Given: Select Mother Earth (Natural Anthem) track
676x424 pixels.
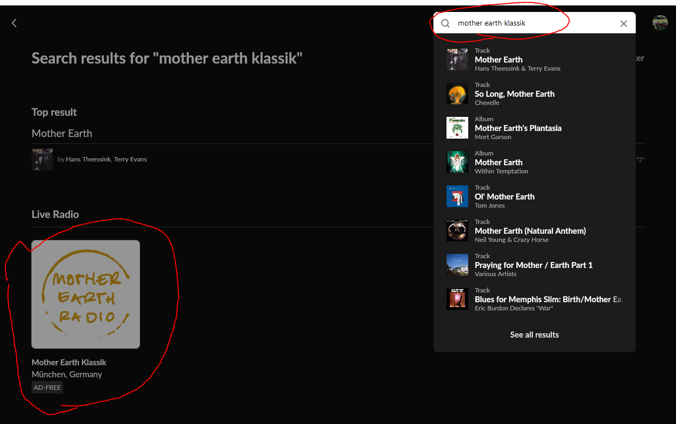Looking at the screenshot, I should pos(530,231).
